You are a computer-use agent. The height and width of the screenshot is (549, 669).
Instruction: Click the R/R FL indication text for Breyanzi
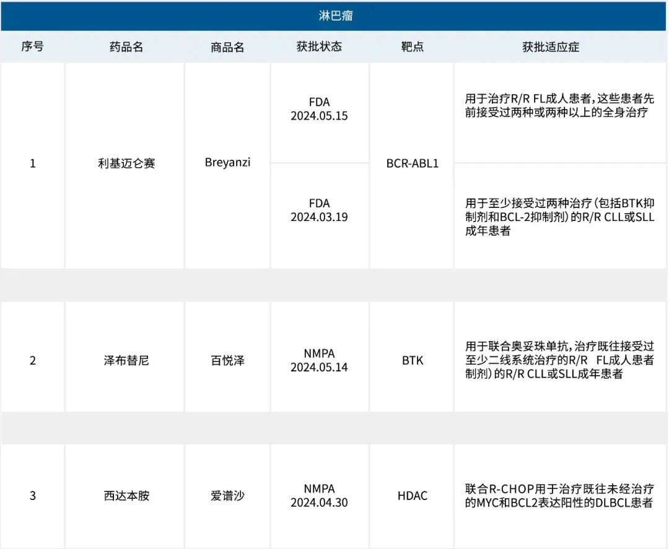[559, 105]
